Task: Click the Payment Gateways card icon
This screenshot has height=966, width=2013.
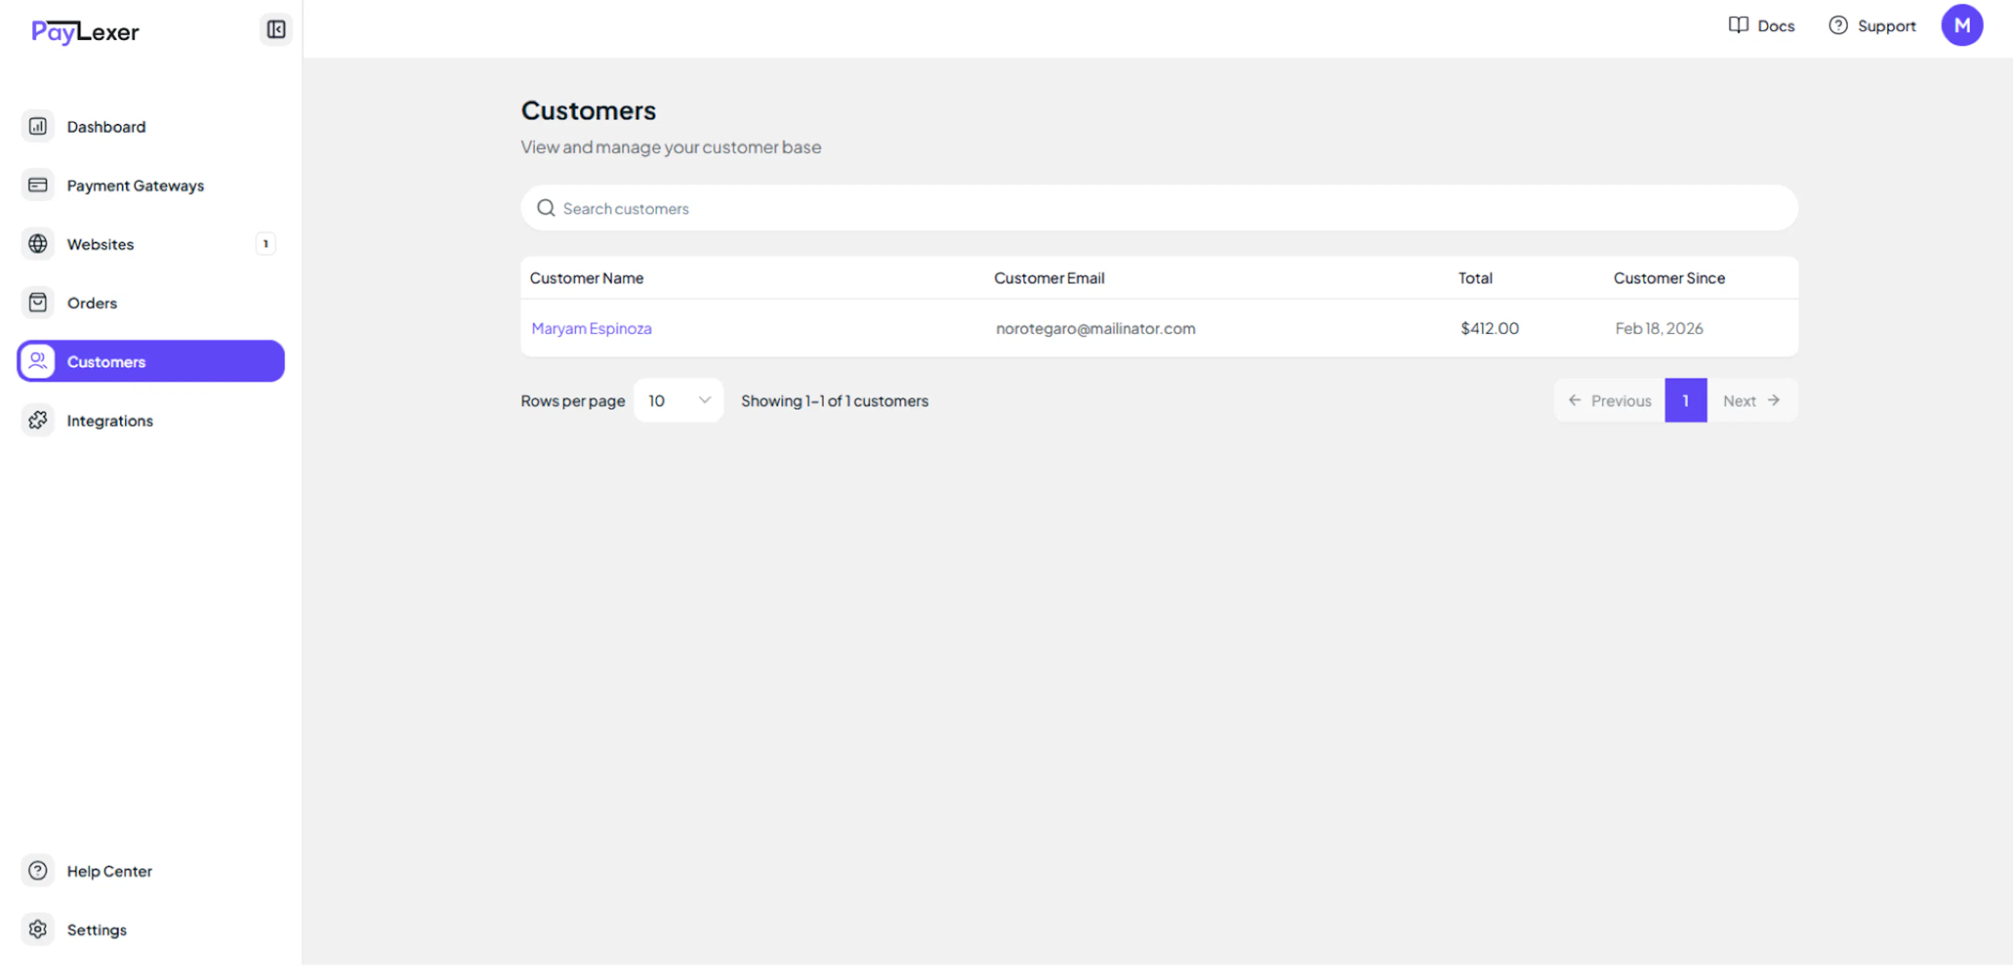Action: [38, 185]
